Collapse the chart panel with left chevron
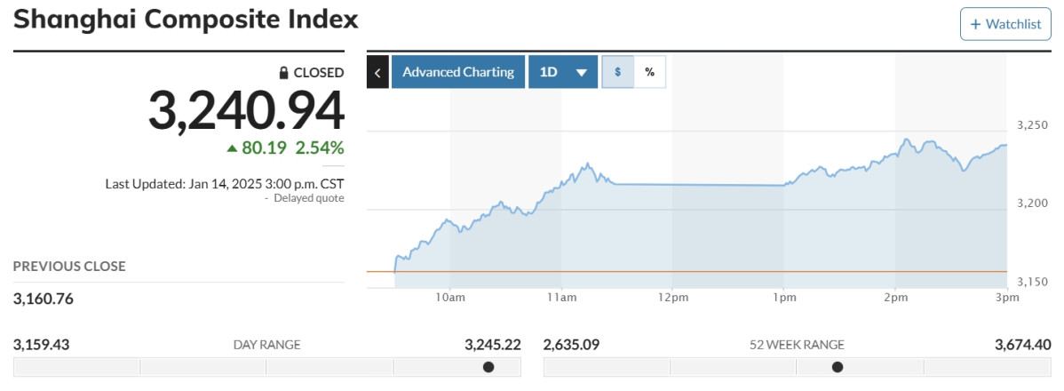The image size is (1064, 391). [x=377, y=72]
